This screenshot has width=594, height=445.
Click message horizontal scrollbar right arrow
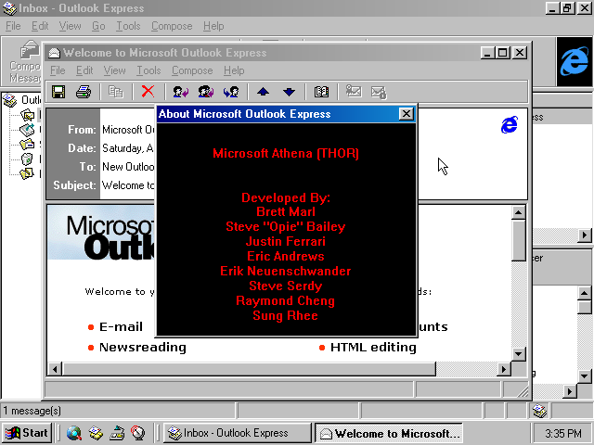[503, 369]
